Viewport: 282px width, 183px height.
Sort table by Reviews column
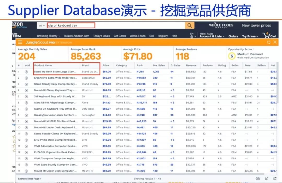click(208, 66)
